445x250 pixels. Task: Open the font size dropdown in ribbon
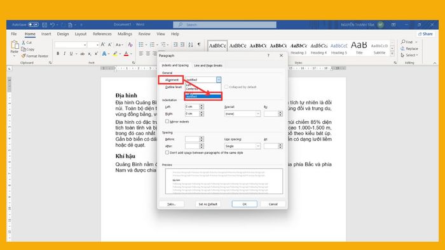click(x=97, y=45)
